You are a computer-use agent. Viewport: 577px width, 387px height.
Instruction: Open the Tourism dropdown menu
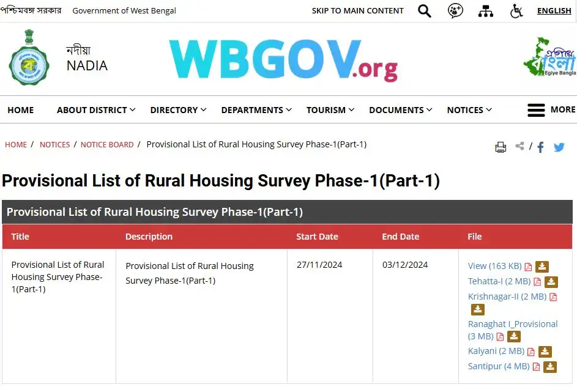tap(330, 110)
